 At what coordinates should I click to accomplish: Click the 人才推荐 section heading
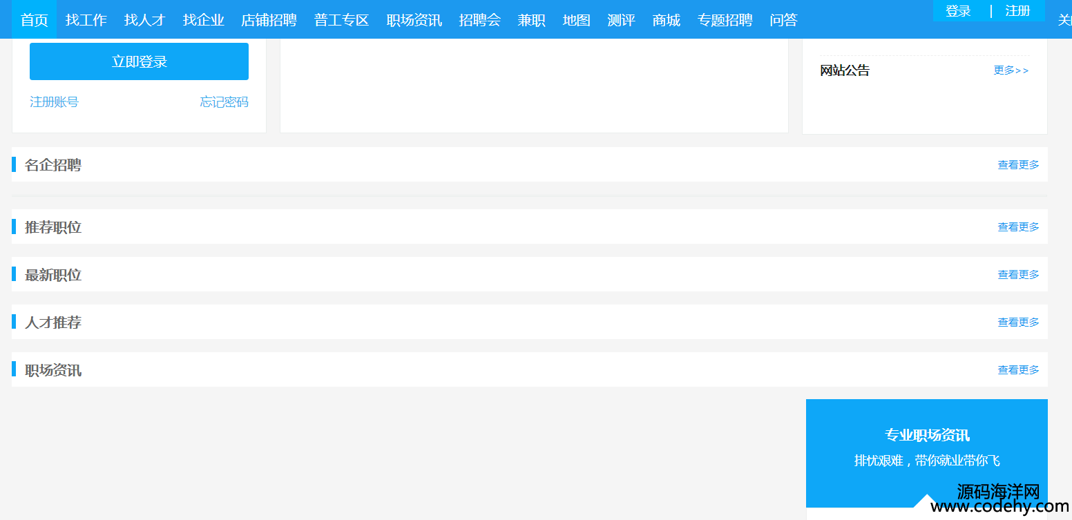point(53,322)
